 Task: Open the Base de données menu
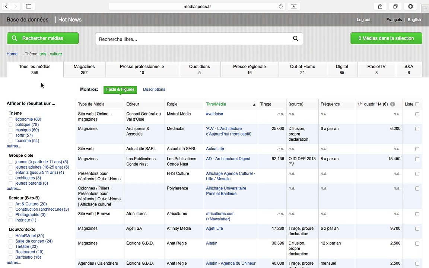pyautogui.click(x=27, y=20)
